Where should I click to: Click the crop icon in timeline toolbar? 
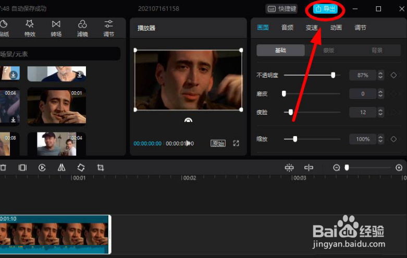[101, 168]
